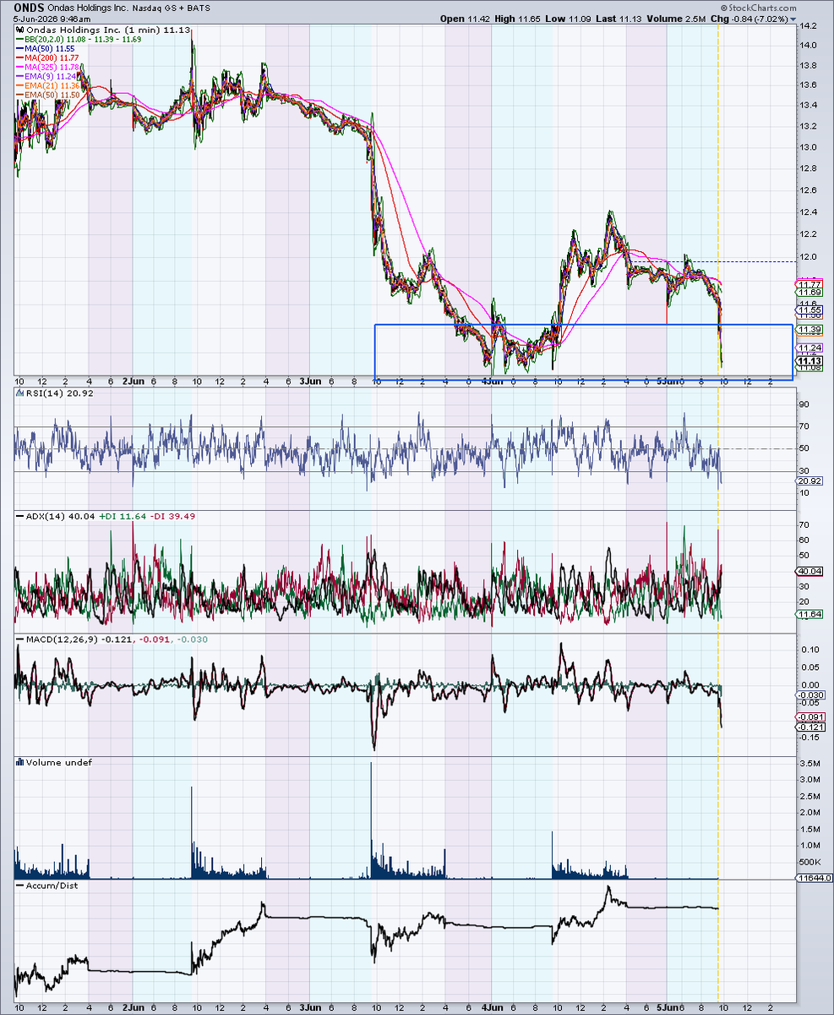Click the blue down-triangle change indicator

pyautogui.click(x=793, y=18)
